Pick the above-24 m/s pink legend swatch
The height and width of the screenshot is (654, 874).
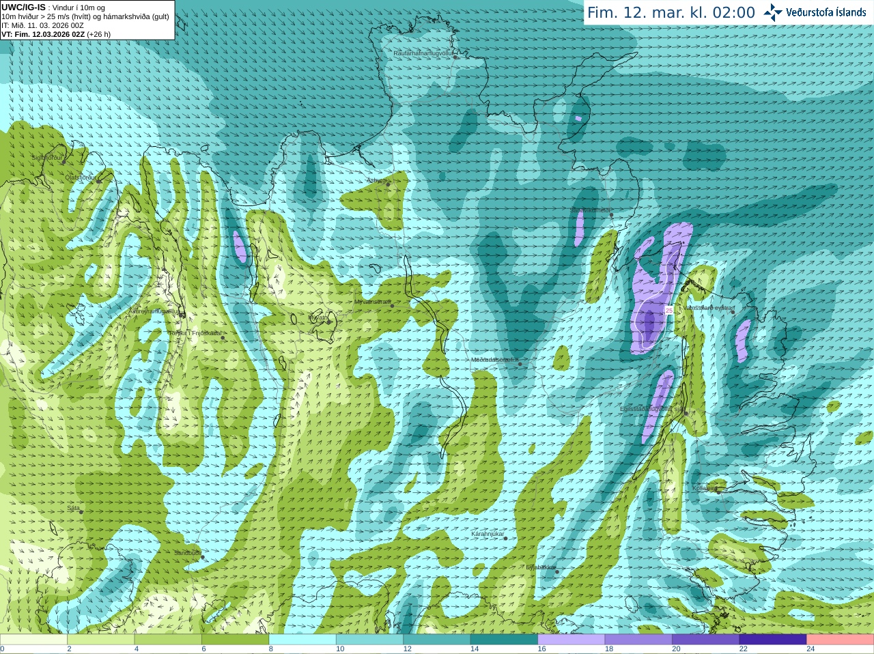pos(840,640)
